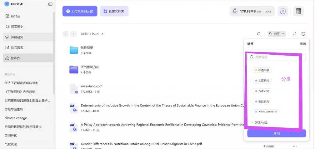Open 深度研究 in the sidebar
Image resolution: width=320 pixels, height=149 pixels.
tap(17, 37)
